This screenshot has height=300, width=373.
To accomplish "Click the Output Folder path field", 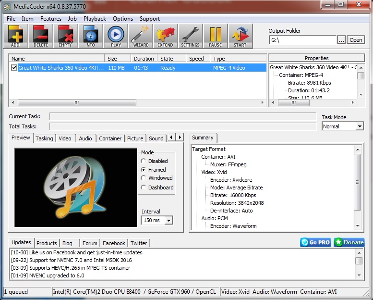I will click(x=303, y=40).
